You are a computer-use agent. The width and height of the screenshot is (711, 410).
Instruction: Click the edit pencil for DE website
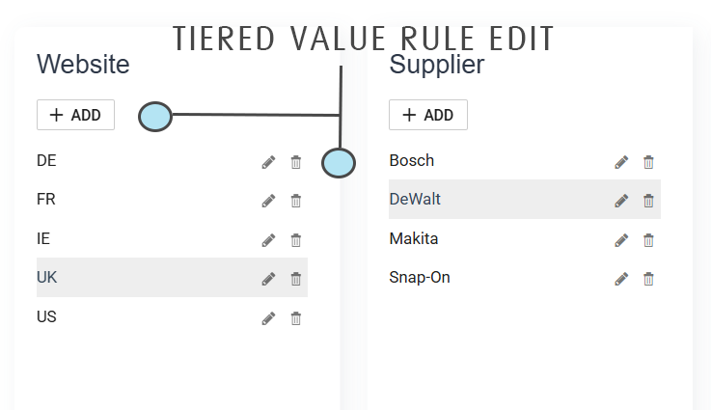point(268,162)
